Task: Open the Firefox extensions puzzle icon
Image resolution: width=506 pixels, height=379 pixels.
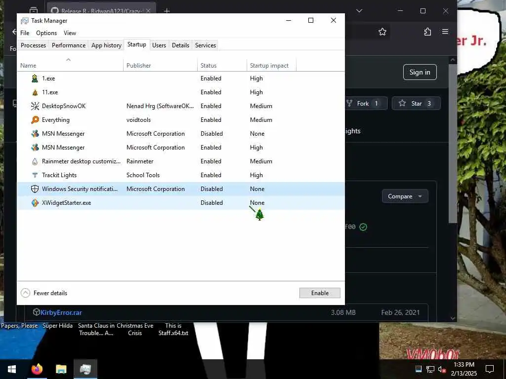Action: (x=427, y=32)
